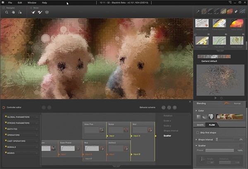Close the Controller editor panel
The height and width of the screenshot is (169, 248).
point(190,101)
